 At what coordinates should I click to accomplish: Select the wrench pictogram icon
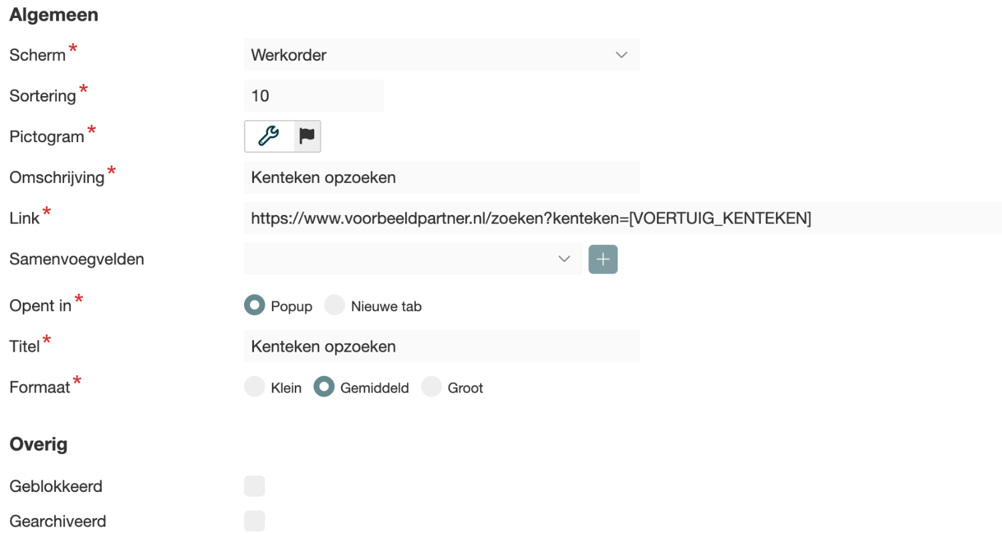tap(269, 136)
